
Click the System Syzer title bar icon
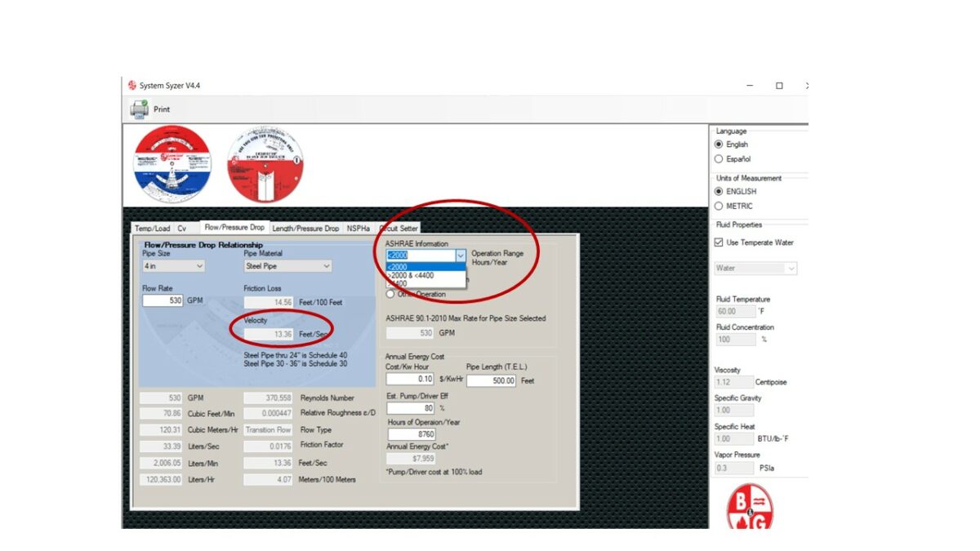click(x=132, y=86)
